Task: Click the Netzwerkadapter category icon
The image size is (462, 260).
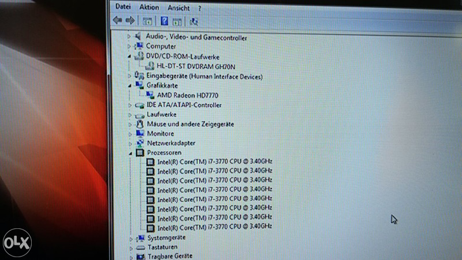Action: pyautogui.click(x=140, y=143)
